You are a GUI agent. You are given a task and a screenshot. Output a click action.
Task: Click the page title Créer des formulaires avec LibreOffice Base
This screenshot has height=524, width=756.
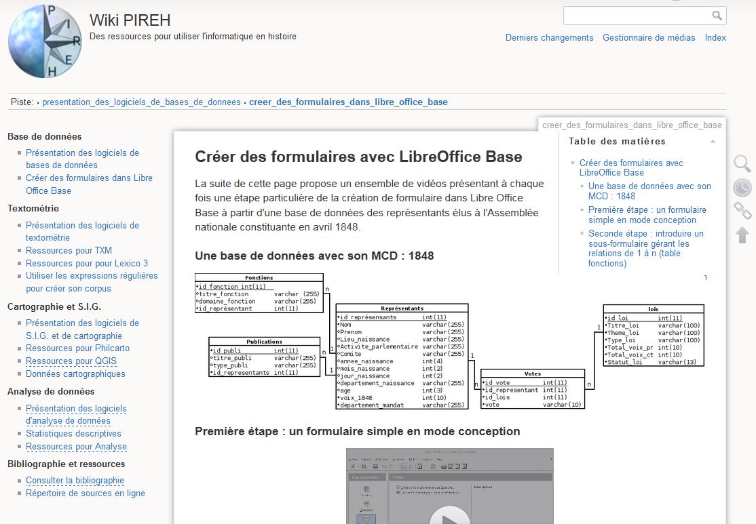pyautogui.click(x=359, y=157)
